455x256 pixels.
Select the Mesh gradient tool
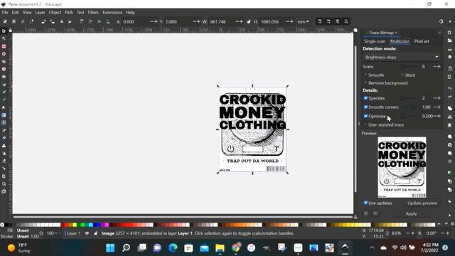(x=4, y=123)
